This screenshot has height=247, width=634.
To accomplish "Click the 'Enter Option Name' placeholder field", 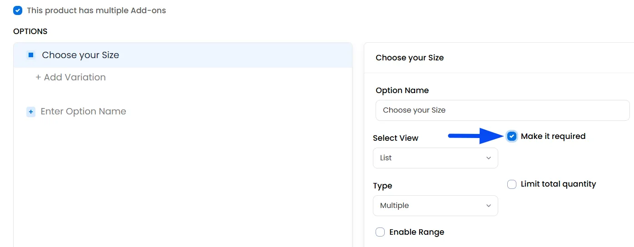I will [x=83, y=111].
